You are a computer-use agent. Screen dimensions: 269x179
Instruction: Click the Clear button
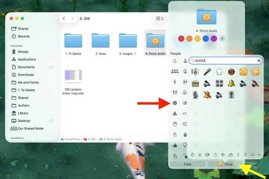coord(187,164)
